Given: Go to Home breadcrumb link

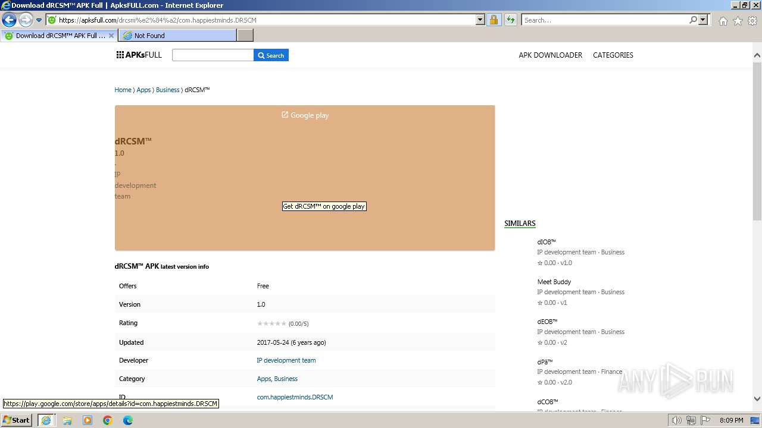Looking at the screenshot, I should [x=123, y=90].
